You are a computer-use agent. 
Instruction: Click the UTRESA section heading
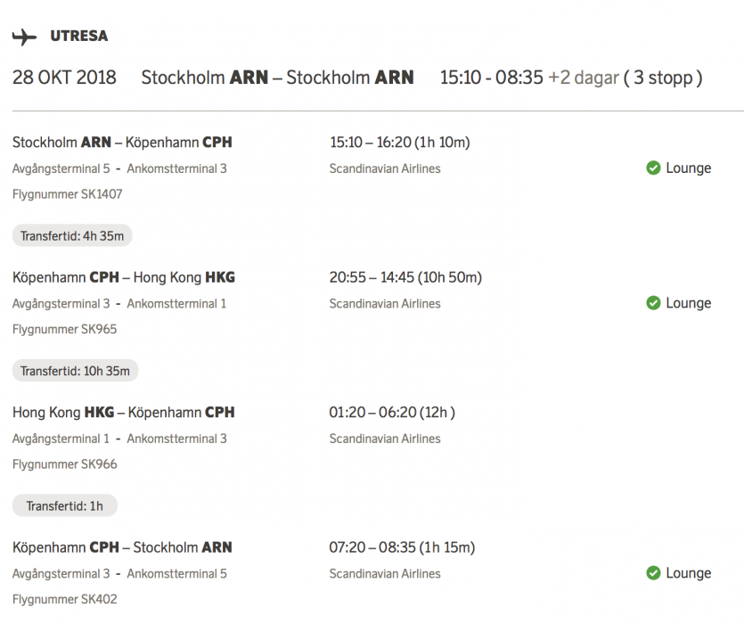(x=79, y=37)
